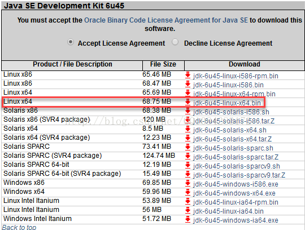Select Decline License Agreement radio button
This screenshot has width=305, height=230.
coord(175,42)
